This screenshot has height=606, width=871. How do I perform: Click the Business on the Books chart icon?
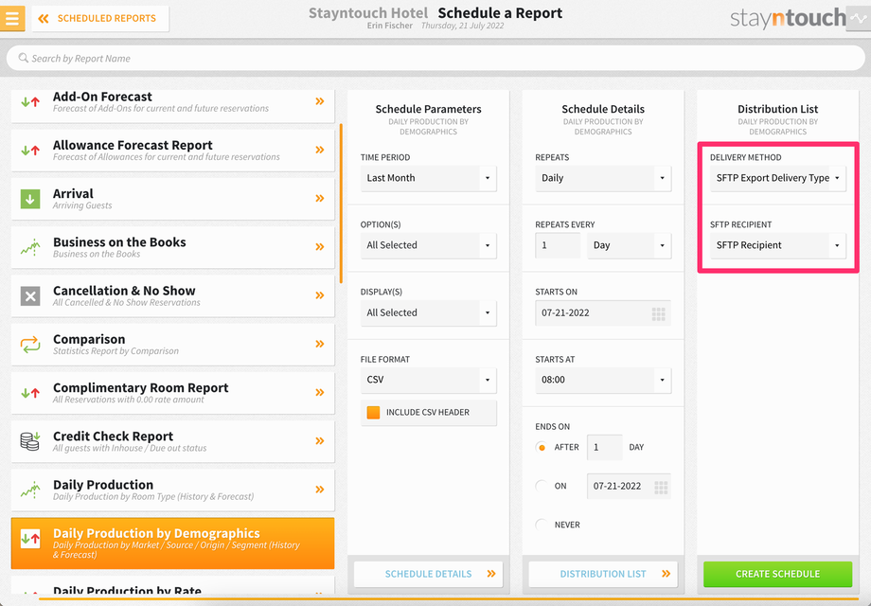coord(30,247)
